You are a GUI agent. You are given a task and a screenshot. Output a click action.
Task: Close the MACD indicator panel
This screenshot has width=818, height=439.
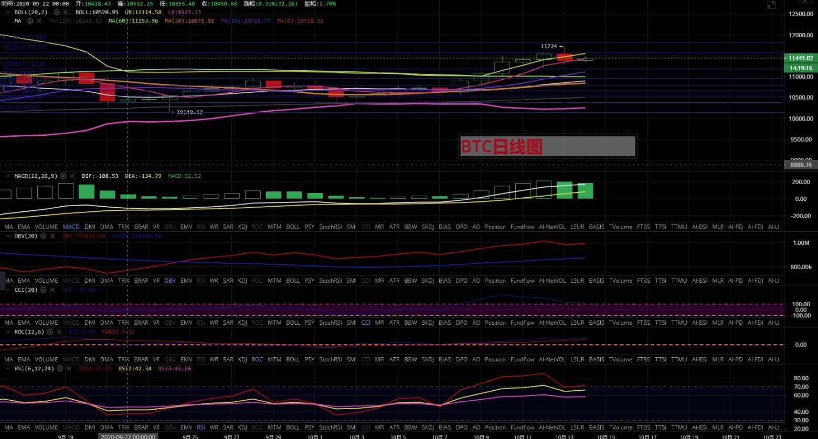click(72, 176)
